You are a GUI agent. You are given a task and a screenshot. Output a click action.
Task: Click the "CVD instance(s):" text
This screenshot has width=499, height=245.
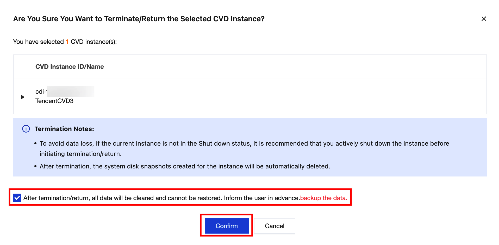click(x=94, y=42)
